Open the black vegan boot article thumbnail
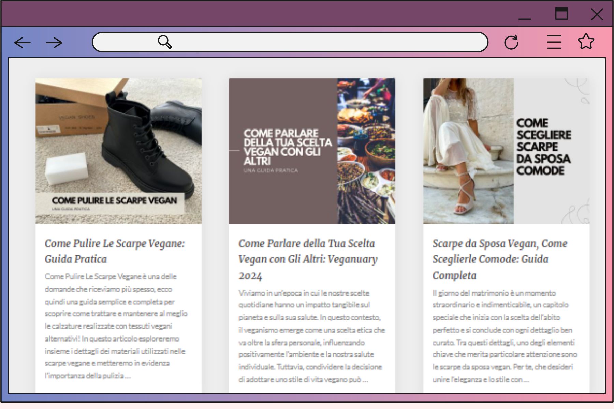The image size is (614, 409). pyautogui.click(x=118, y=143)
